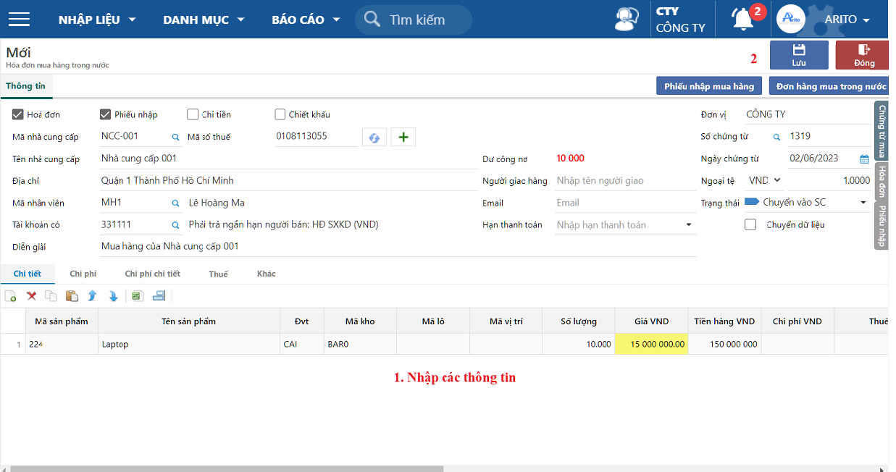
Task: Expand the Trạng thái dropdown
Action: 863,203
